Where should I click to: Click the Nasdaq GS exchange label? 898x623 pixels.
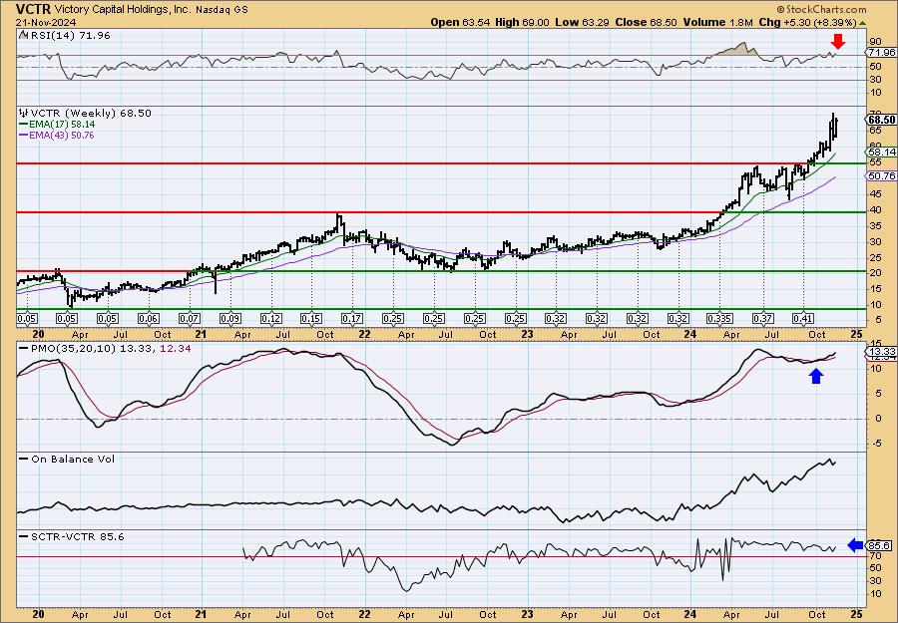coord(222,10)
